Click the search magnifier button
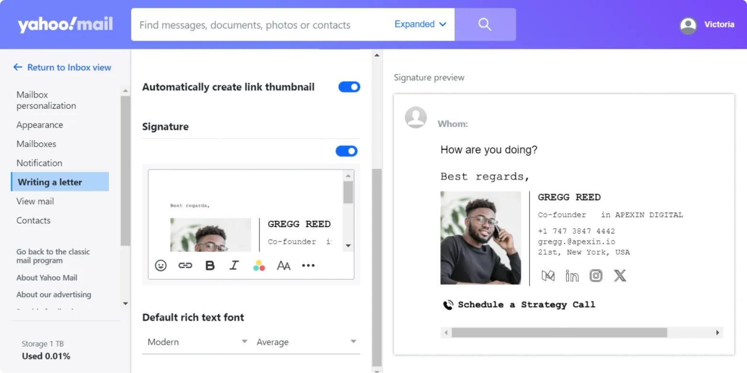Screen dimensions: 747x373 [x=485, y=24]
